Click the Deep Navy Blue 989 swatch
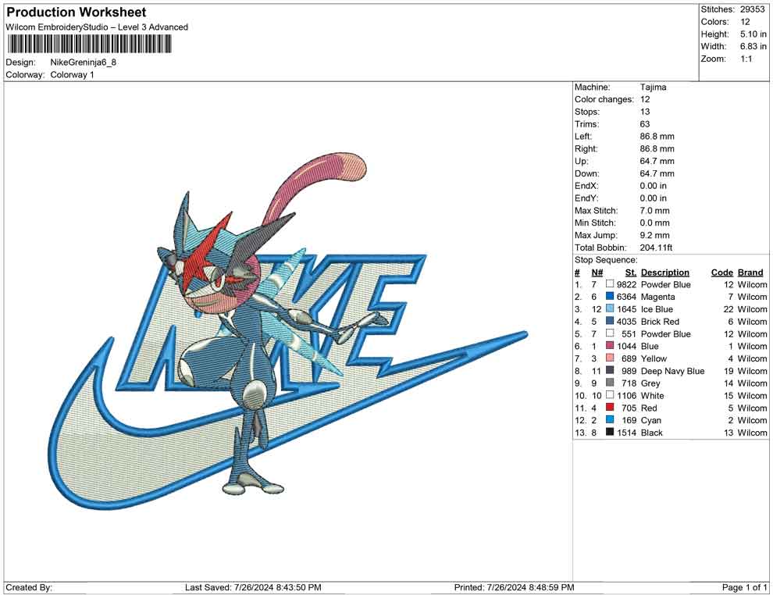 click(x=610, y=370)
